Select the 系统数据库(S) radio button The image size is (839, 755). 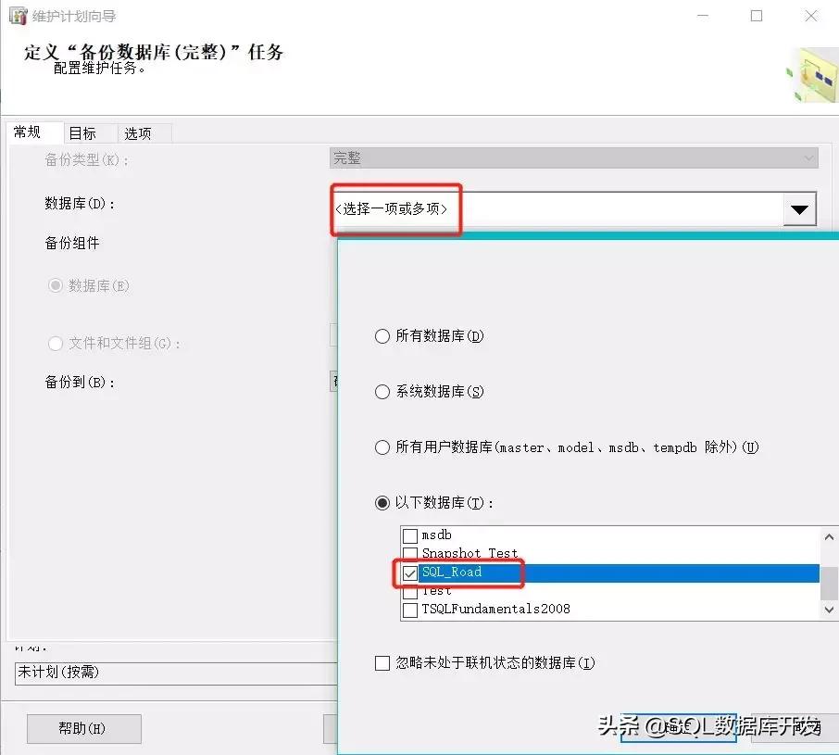click(x=382, y=392)
